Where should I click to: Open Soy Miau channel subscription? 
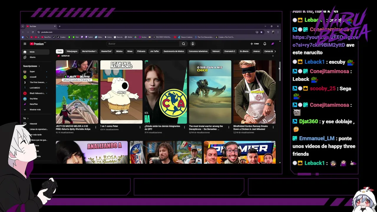tap(35, 99)
